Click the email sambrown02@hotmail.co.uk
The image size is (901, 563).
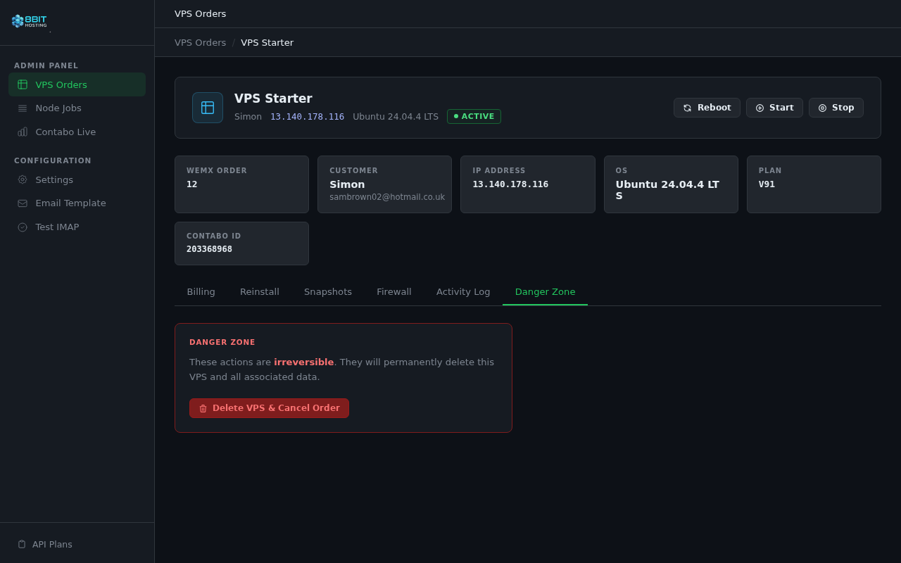(387, 197)
